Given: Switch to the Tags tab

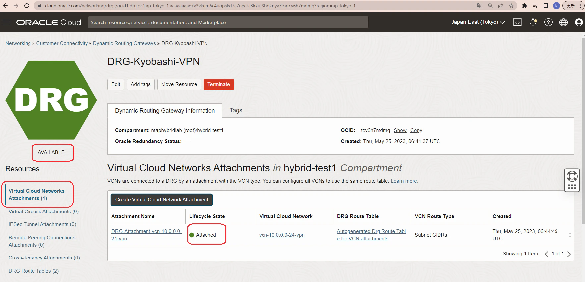Looking at the screenshot, I should pos(236,110).
